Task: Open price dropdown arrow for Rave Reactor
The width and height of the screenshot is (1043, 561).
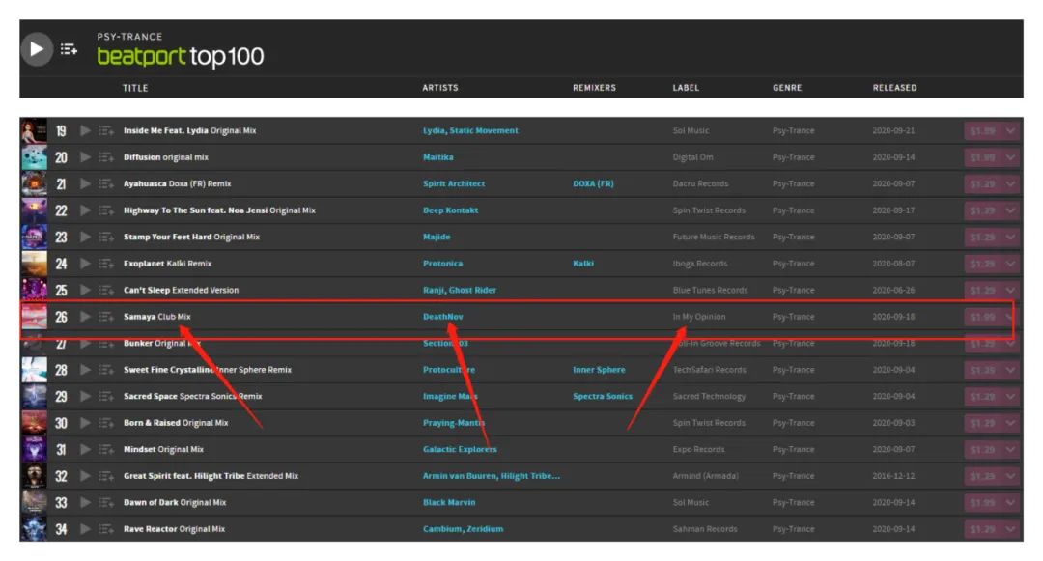Action: pos(1010,530)
